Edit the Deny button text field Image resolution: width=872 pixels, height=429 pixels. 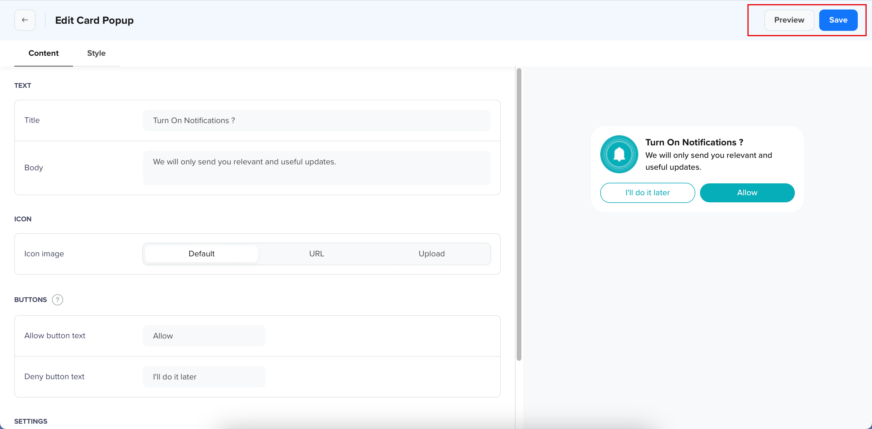204,376
